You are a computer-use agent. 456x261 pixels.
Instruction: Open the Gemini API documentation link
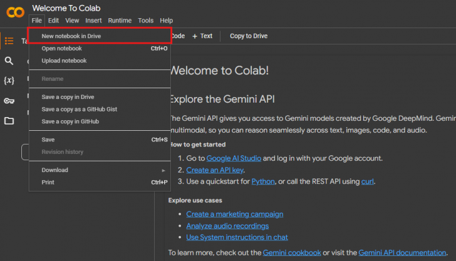(x=402, y=253)
